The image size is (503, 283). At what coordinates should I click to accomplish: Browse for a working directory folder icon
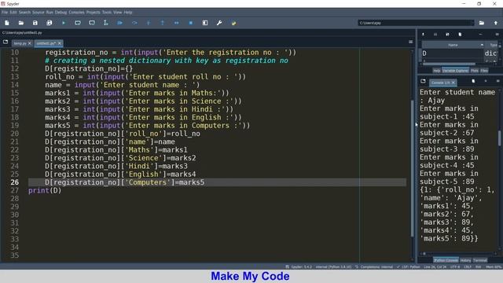coord(482,23)
